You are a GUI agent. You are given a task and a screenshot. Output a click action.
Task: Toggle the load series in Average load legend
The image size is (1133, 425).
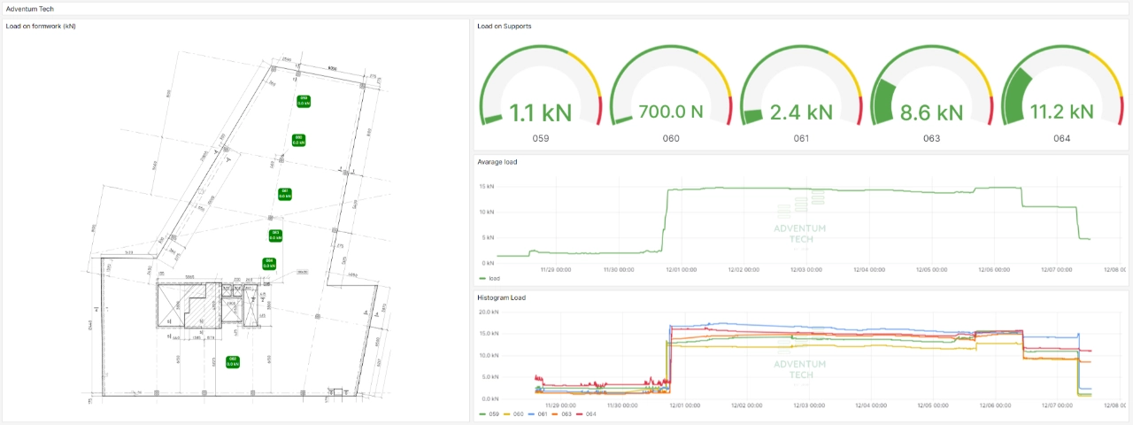(x=494, y=278)
